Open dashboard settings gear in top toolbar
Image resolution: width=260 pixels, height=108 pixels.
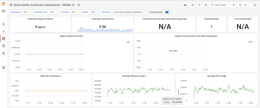(206, 5)
